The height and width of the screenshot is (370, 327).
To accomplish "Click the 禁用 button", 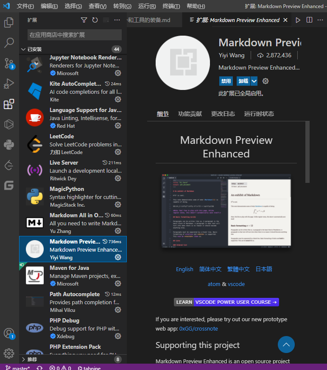I will 226,81.
